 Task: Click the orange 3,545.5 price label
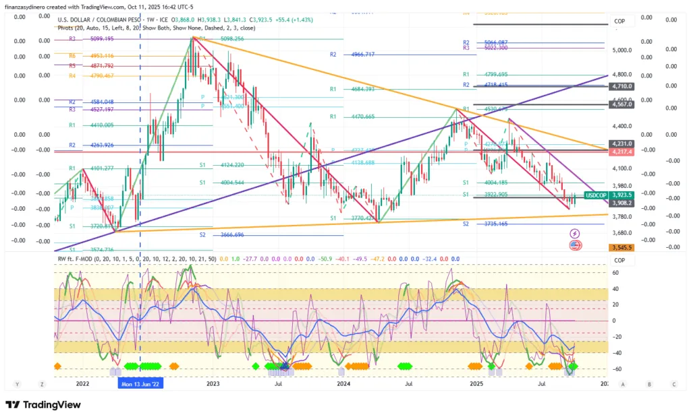621,248
